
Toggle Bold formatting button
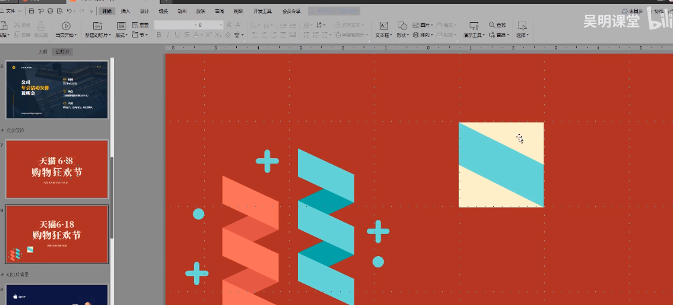(x=159, y=35)
